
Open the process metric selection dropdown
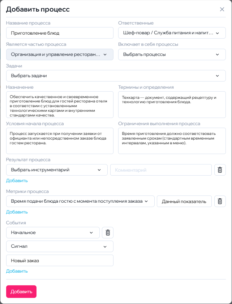pyautogui.click(x=80, y=201)
